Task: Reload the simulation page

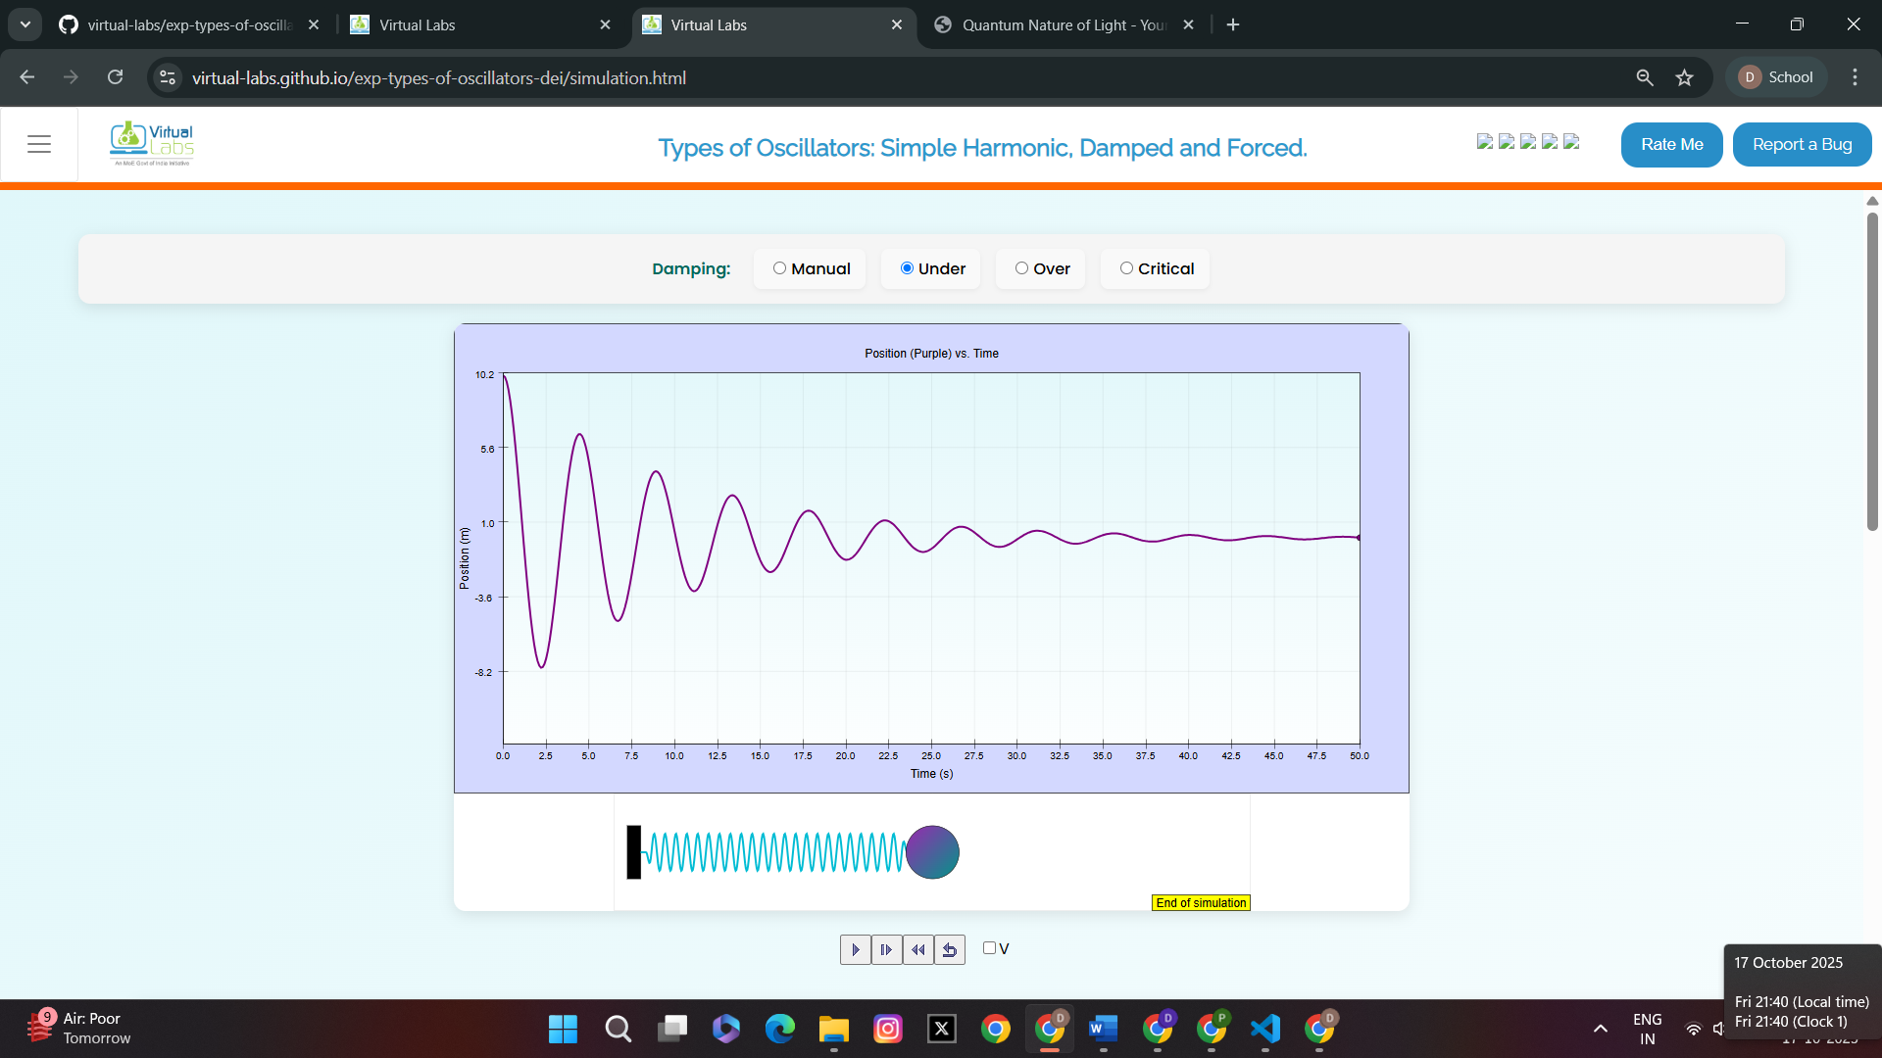Action: [x=115, y=77]
